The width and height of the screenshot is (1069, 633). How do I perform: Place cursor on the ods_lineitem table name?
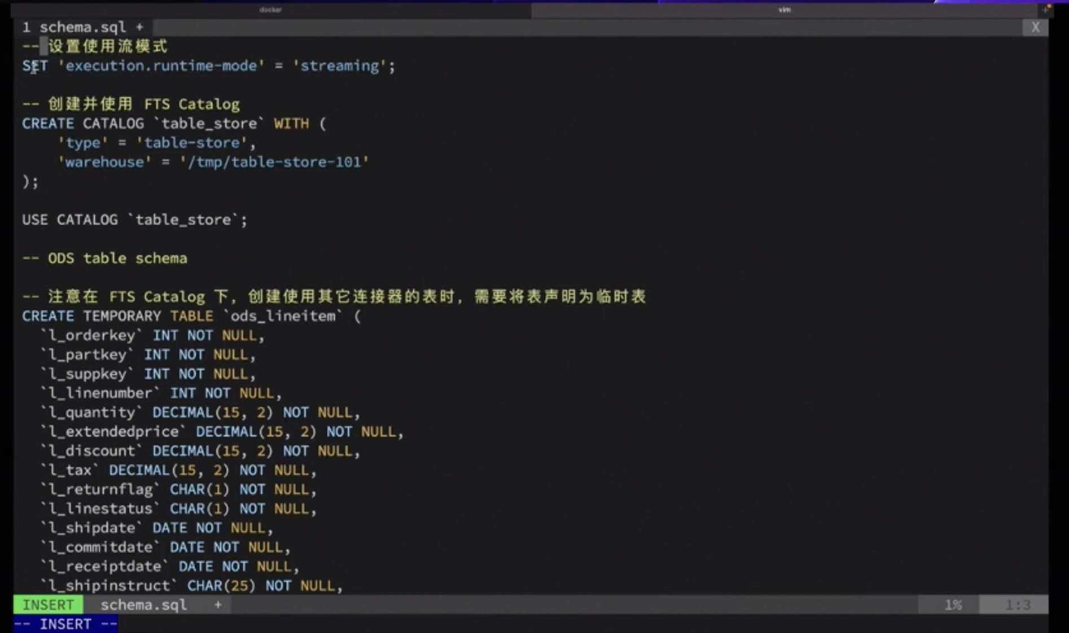tap(284, 316)
